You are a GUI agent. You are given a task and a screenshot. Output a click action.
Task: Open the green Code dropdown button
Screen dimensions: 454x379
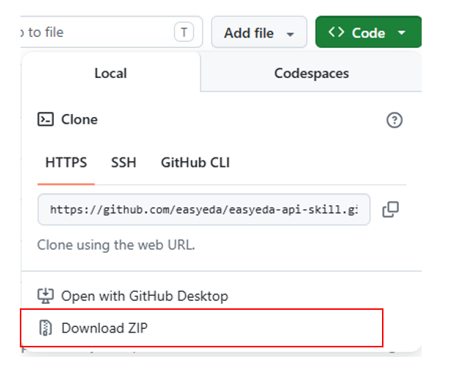pos(368,32)
